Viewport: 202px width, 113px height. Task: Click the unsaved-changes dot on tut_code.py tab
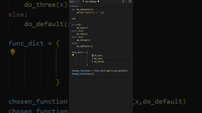point(98,1)
